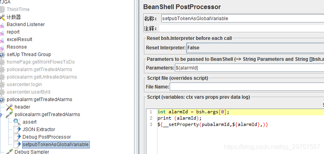Click the policealarm:getUntreatedAlarms gear icon
Viewport: 324px width, 154px height.
[x=2, y=77]
